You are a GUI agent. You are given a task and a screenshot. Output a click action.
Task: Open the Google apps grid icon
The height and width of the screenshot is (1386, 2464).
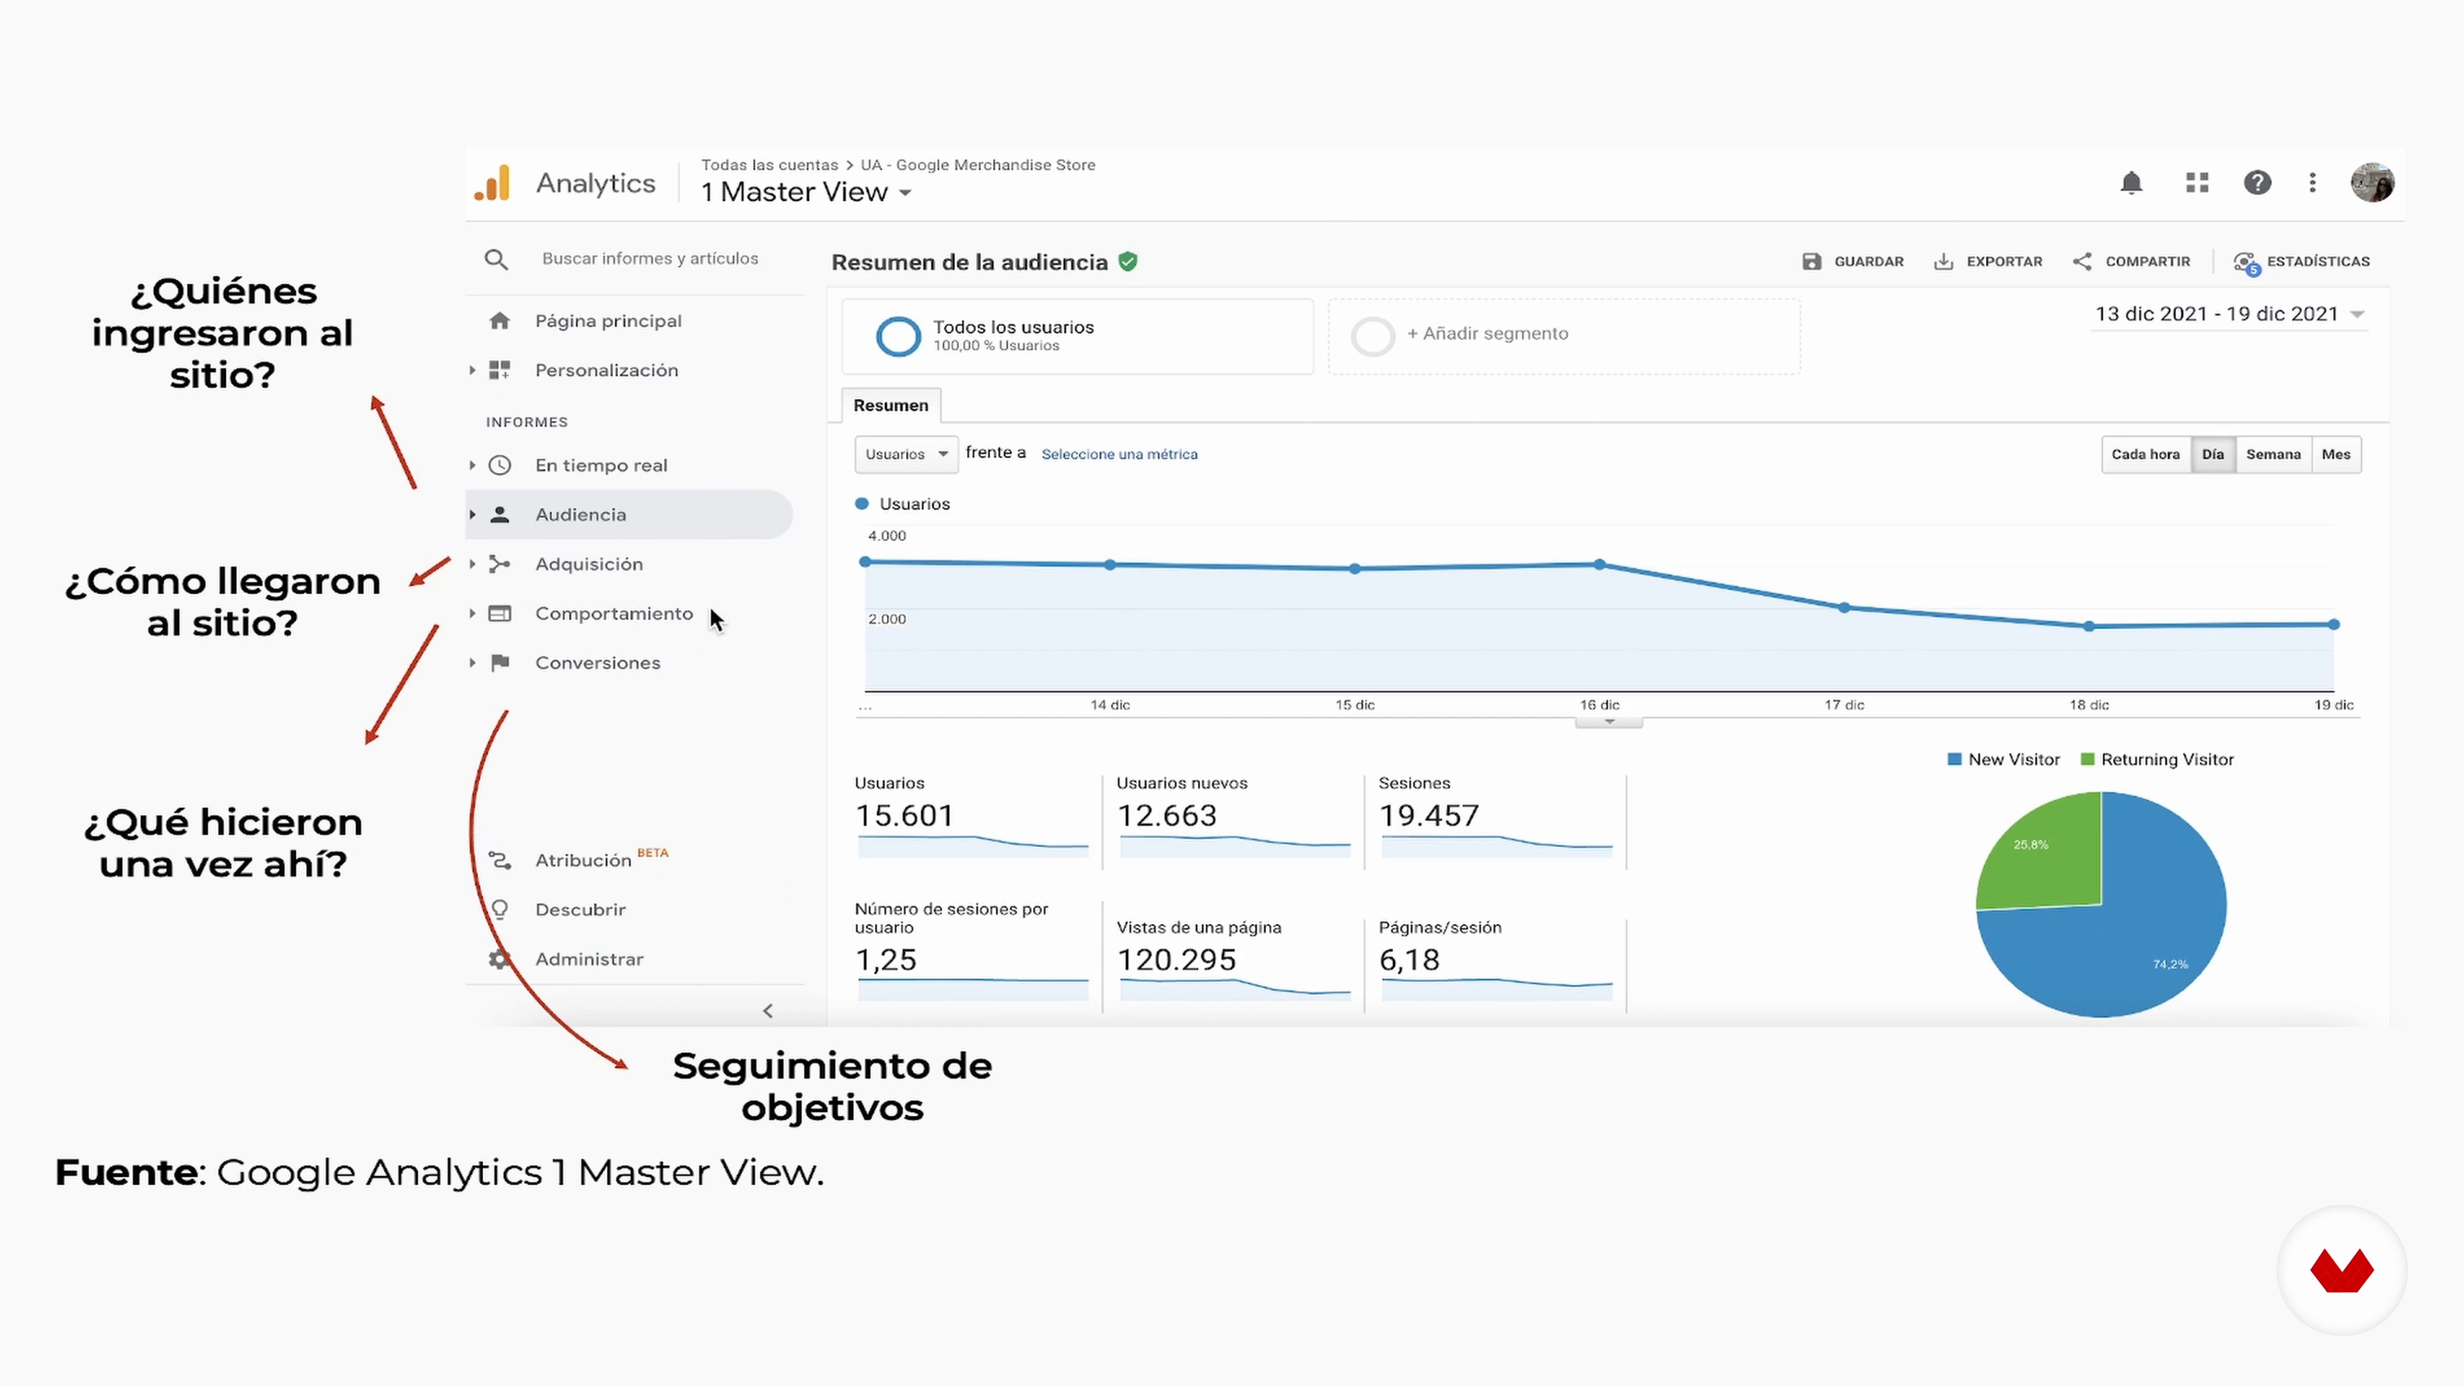[x=2197, y=183]
